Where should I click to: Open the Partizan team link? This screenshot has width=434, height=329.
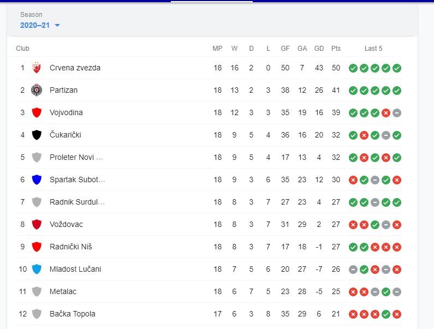63,90
